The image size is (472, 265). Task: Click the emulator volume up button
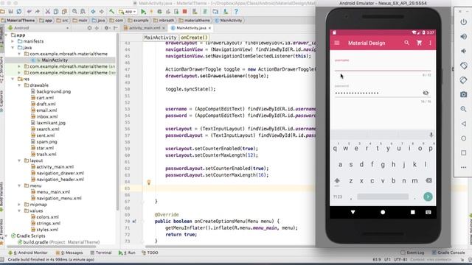click(464, 36)
